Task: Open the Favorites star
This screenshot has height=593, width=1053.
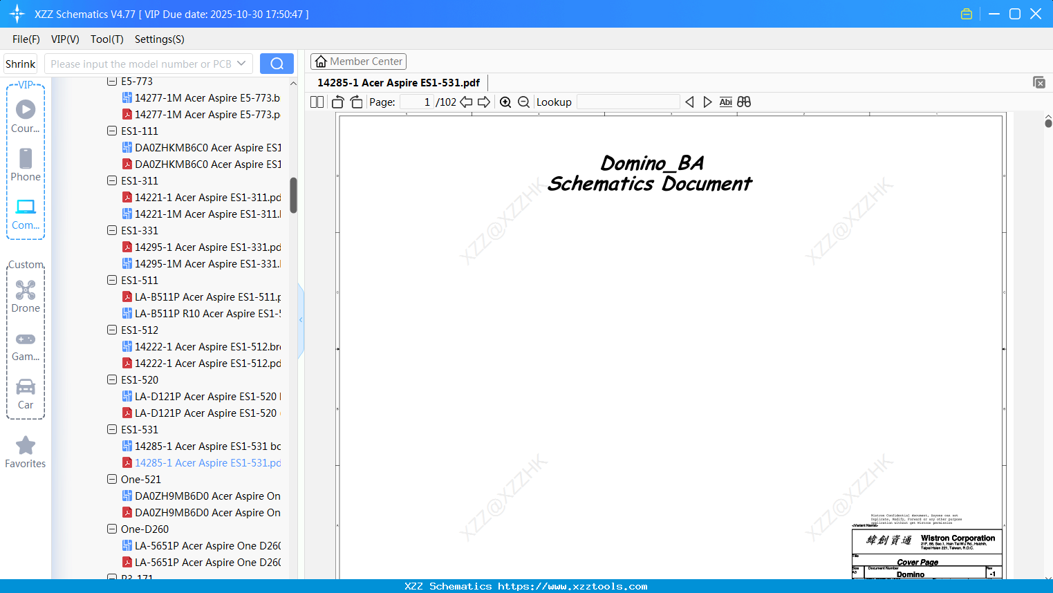Action: [26, 452]
